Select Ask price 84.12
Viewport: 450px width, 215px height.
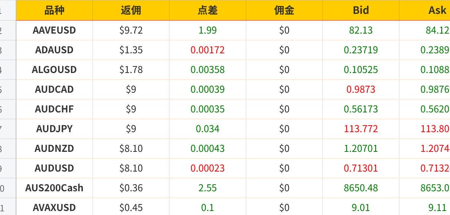pyautogui.click(x=438, y=30)
